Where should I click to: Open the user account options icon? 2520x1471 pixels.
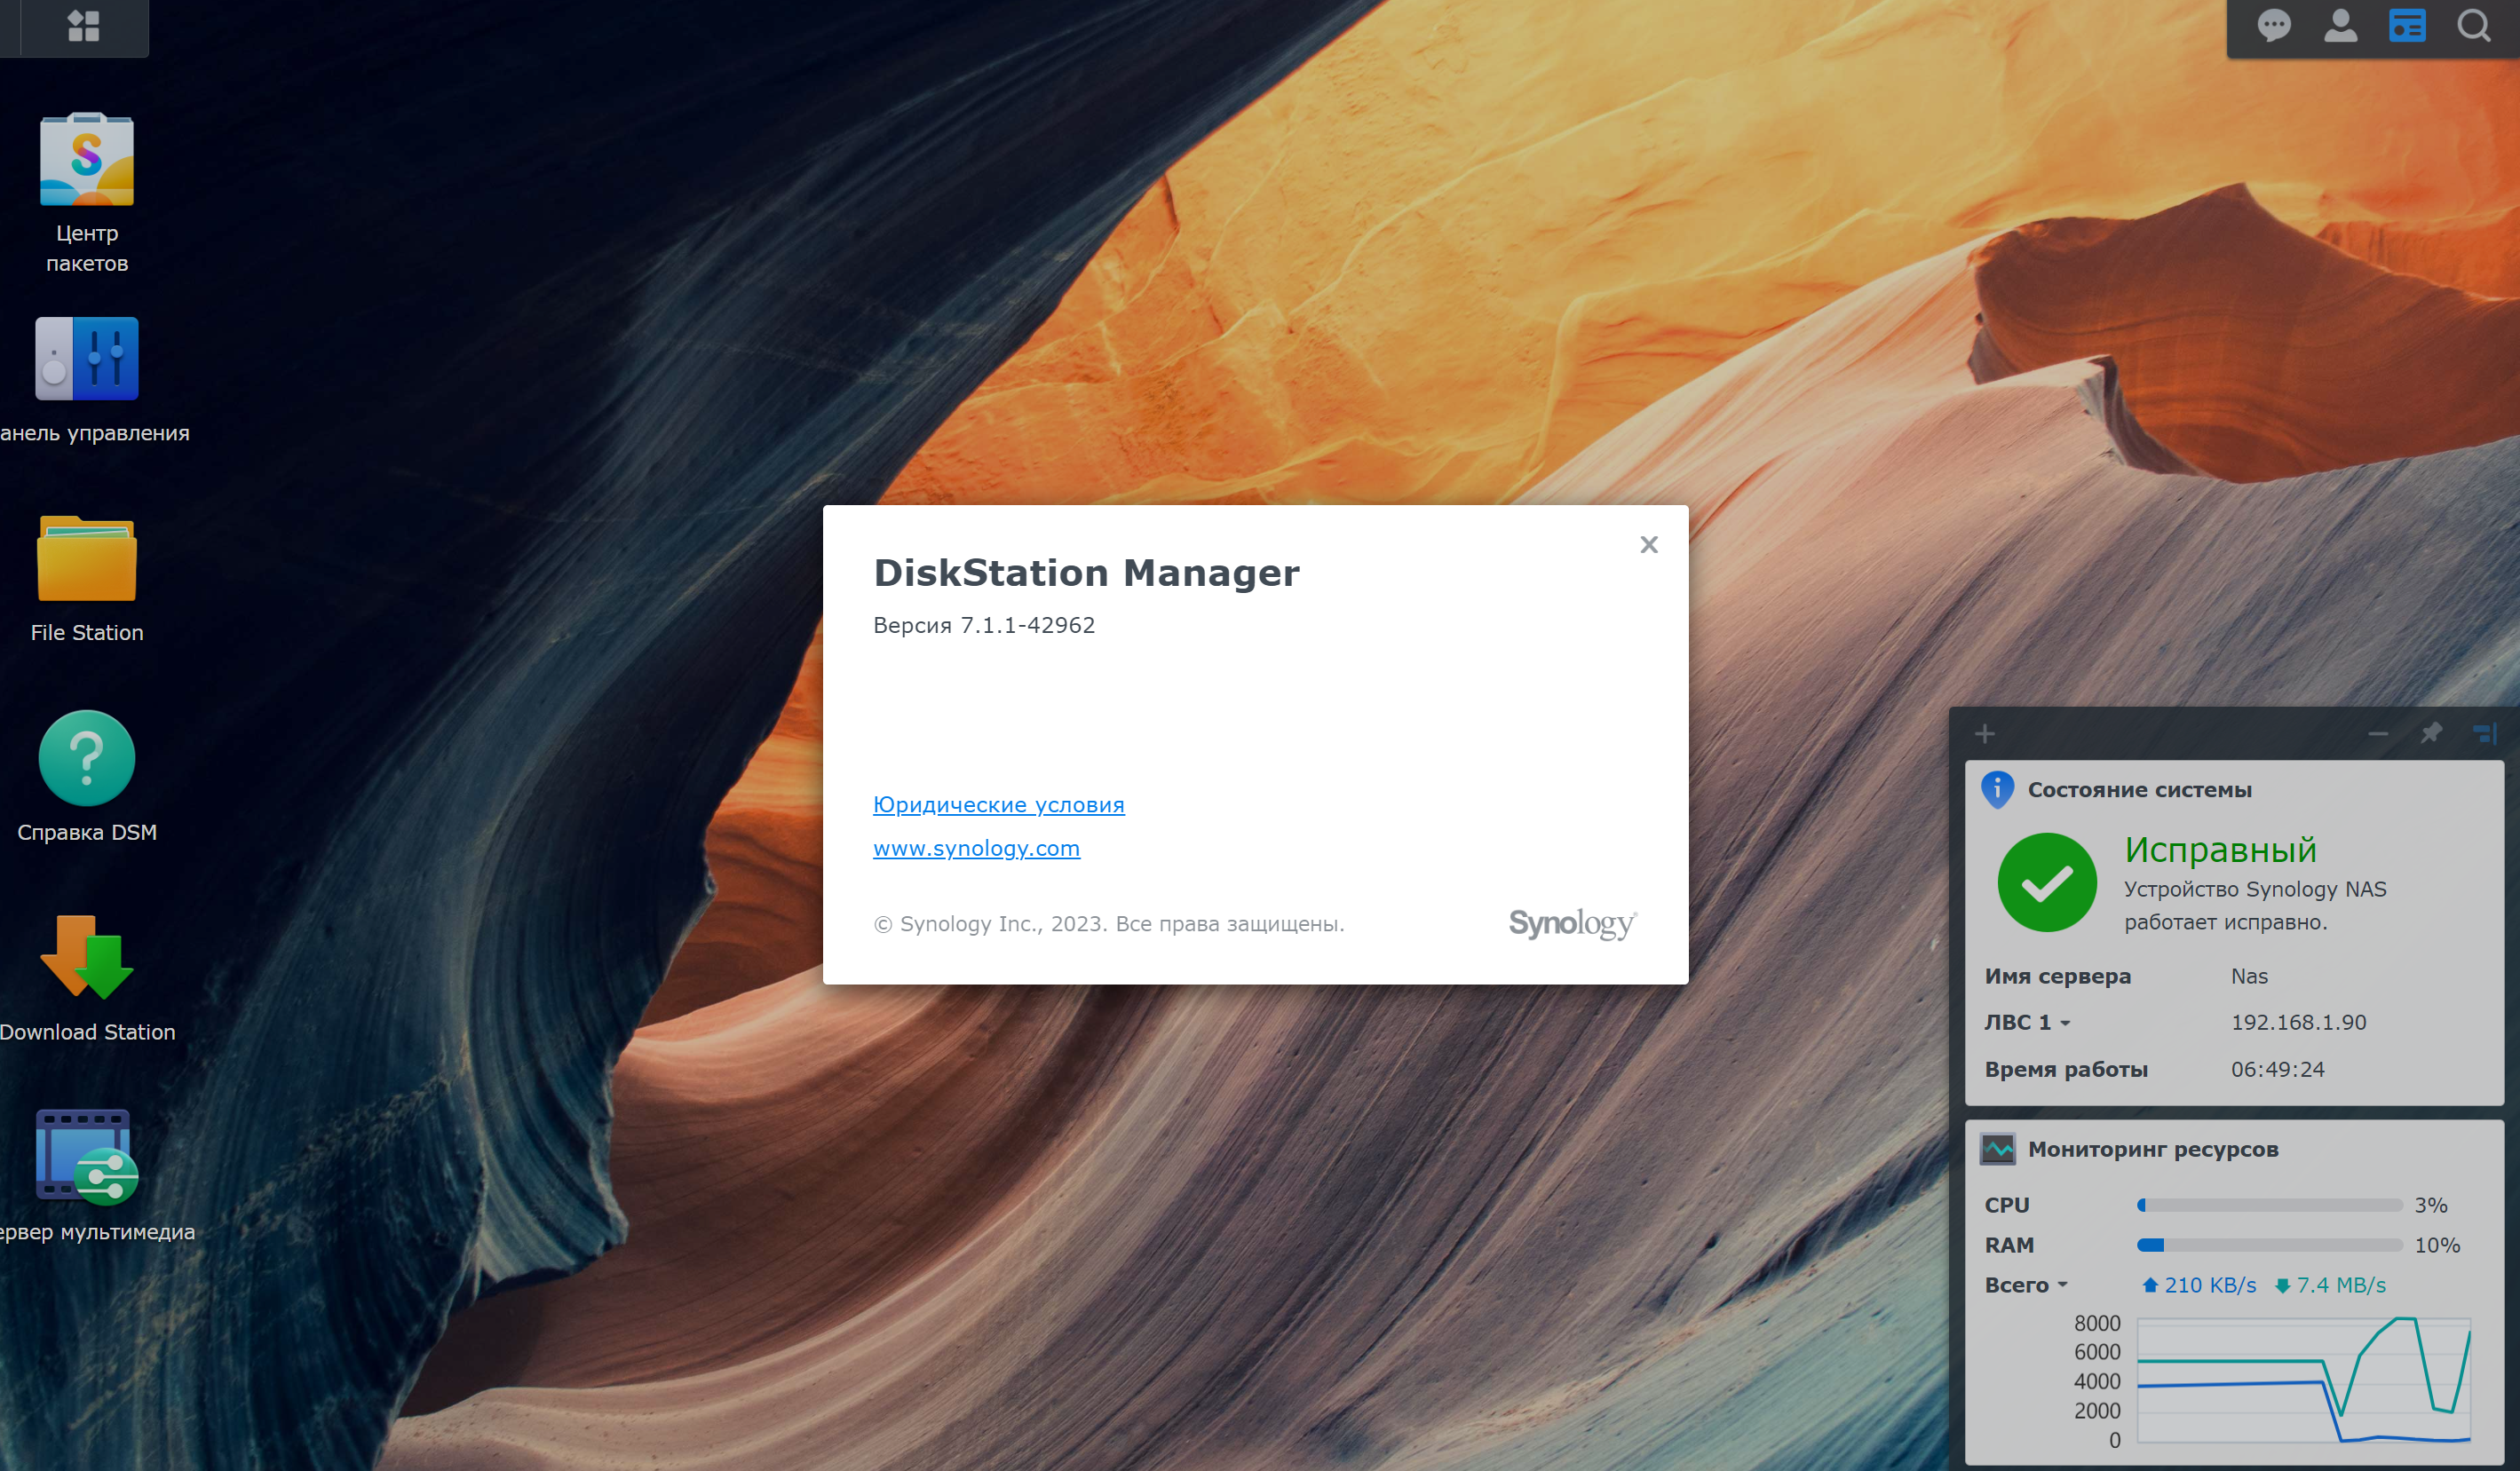(x=2340, y=26)
